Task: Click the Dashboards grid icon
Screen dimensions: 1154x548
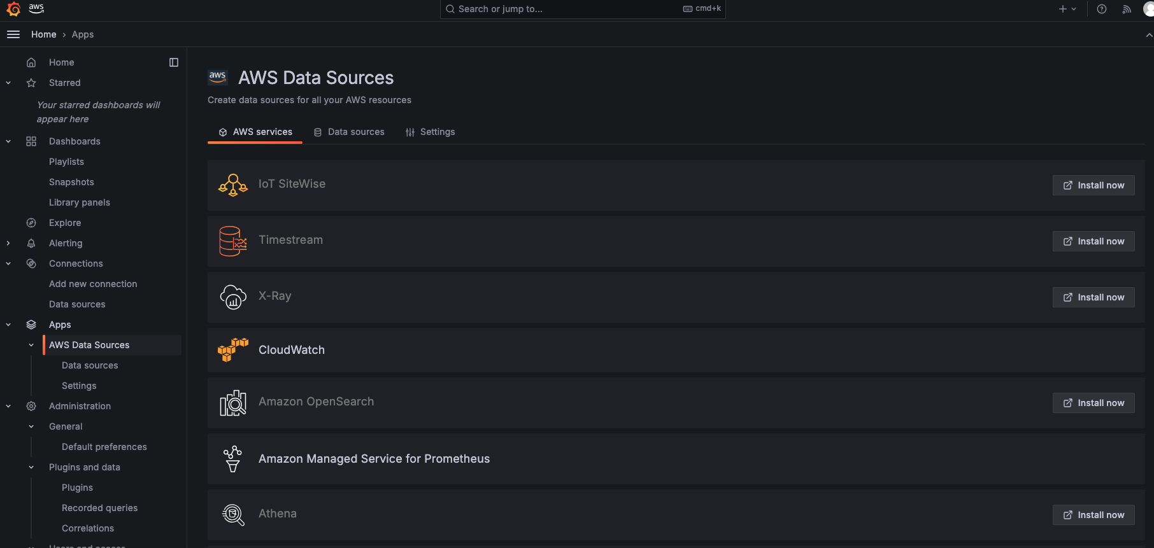Action: [x=31, y=141]
